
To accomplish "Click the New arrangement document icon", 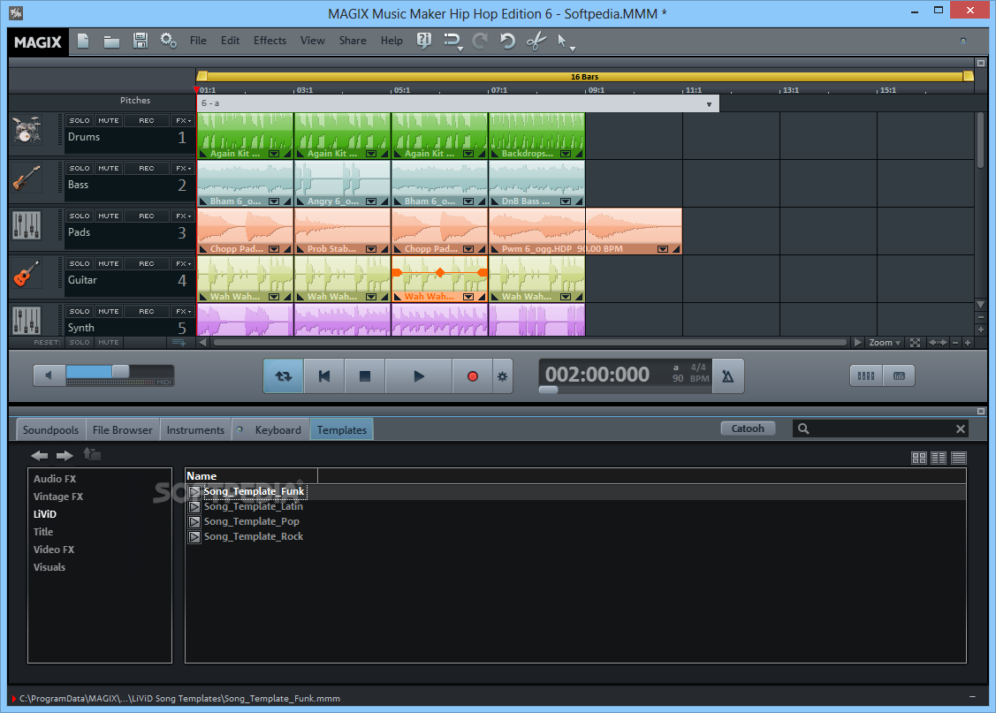I will tap(83, 42).
